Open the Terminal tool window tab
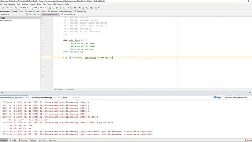This screenshot has height=142, width=252. tap(23, 140)
